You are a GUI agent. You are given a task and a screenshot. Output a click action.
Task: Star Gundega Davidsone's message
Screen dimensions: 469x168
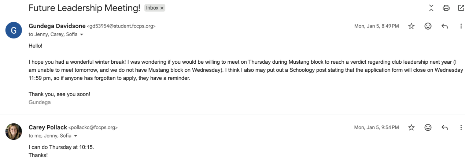click(411, 26)
